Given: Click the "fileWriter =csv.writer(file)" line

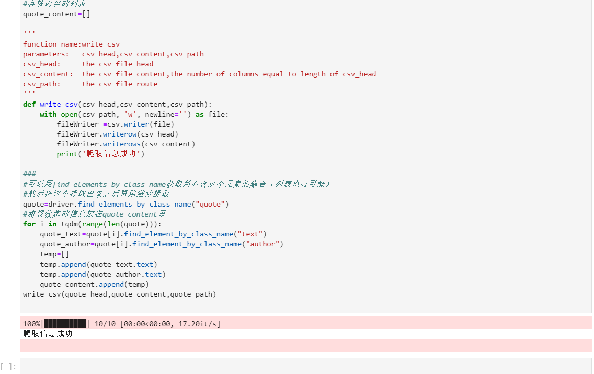Looking at the screenshot, I should [116, 124].
